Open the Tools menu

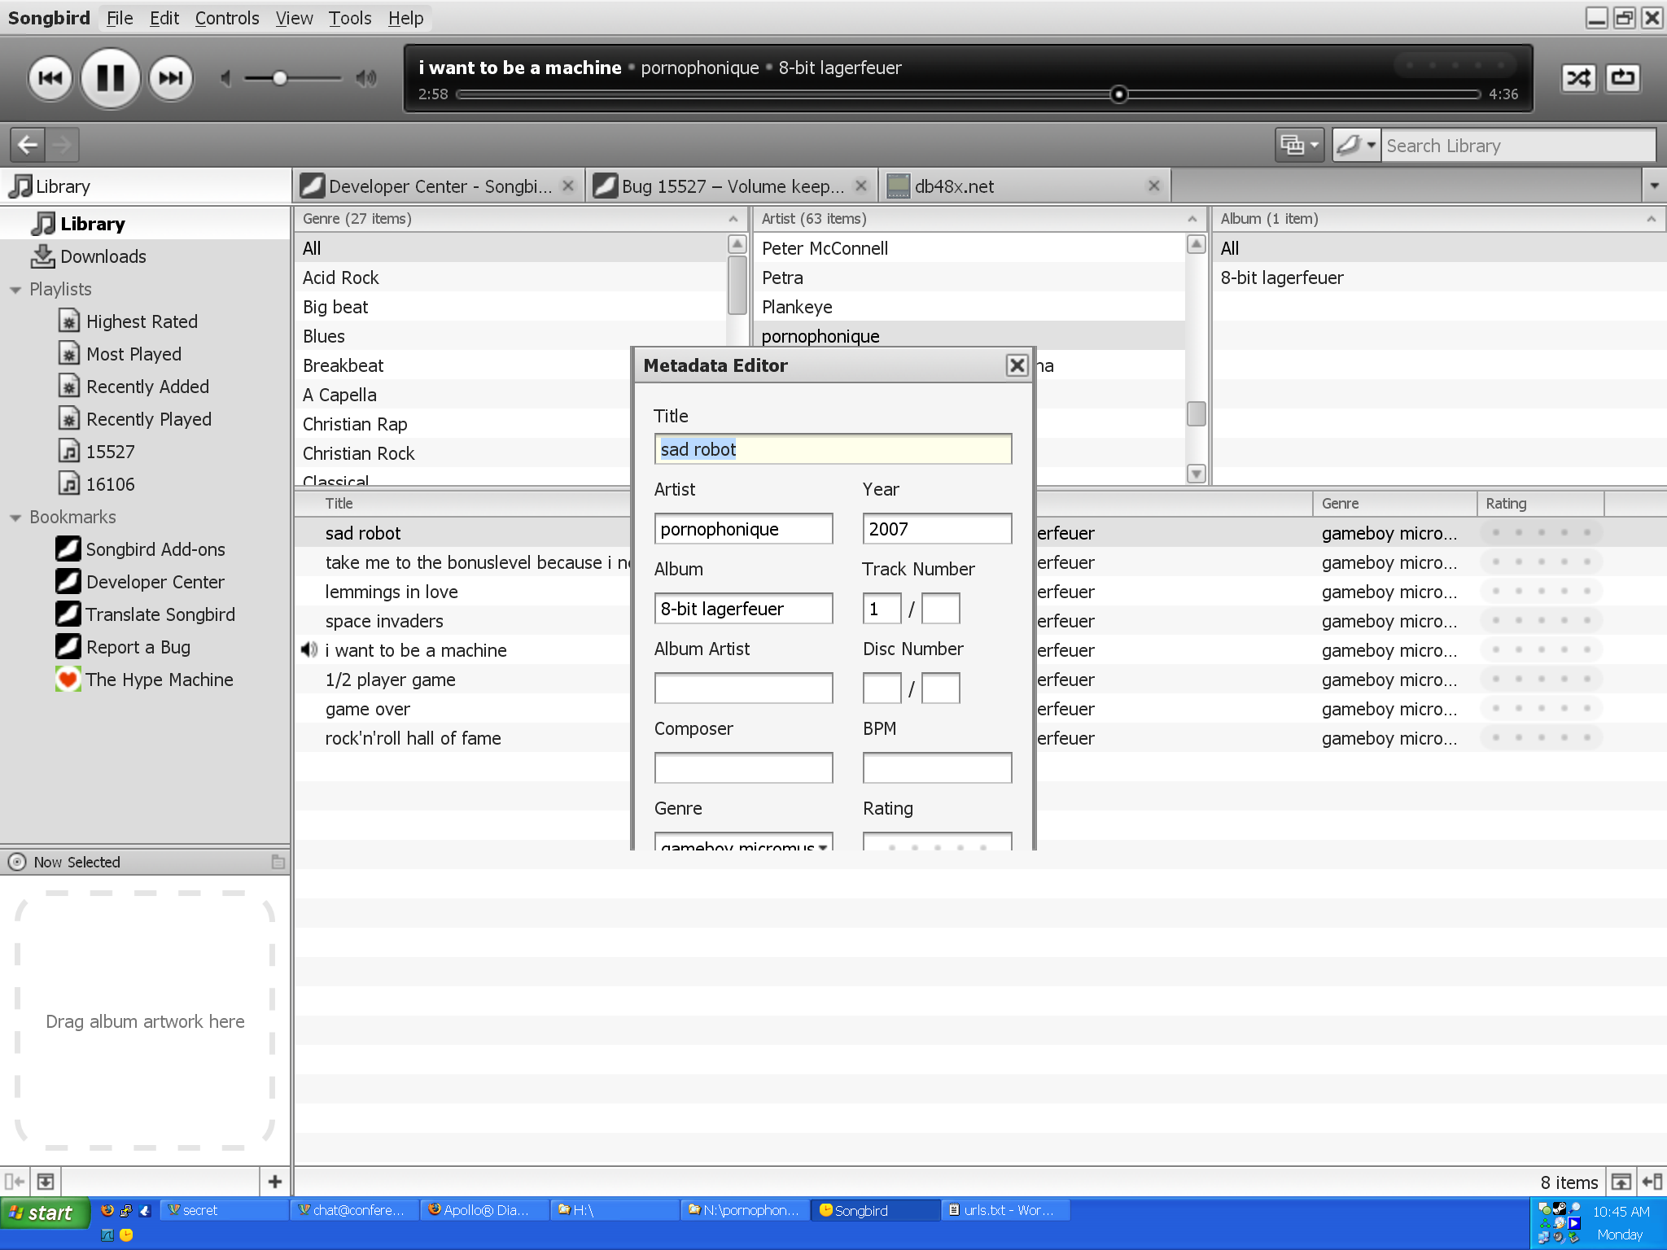[x=350, y=18]
